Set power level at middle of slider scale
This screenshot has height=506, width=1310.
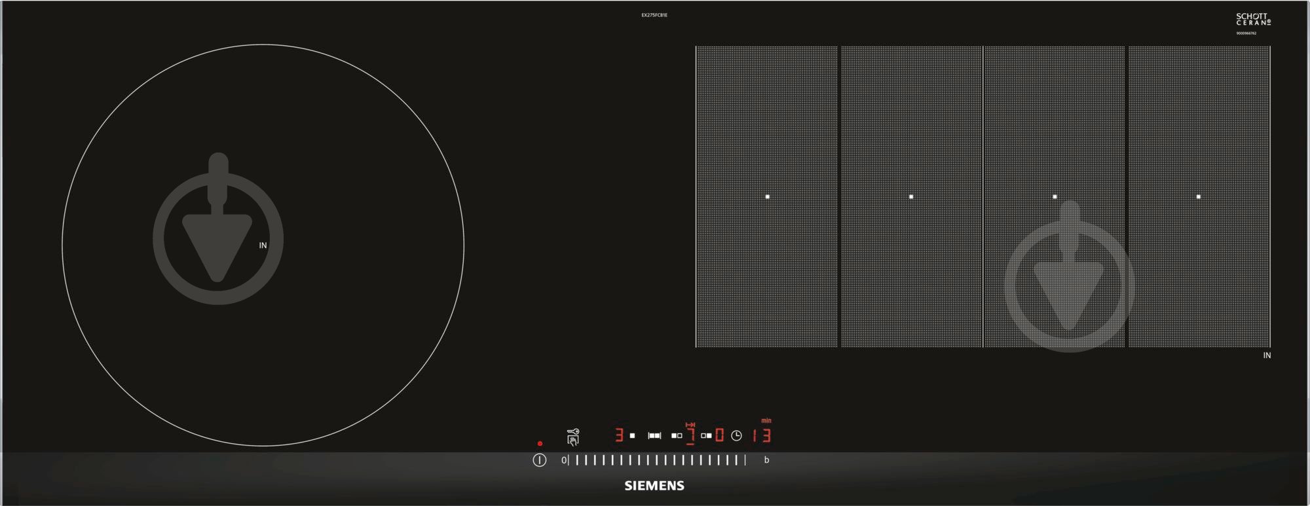coord(656,460)
